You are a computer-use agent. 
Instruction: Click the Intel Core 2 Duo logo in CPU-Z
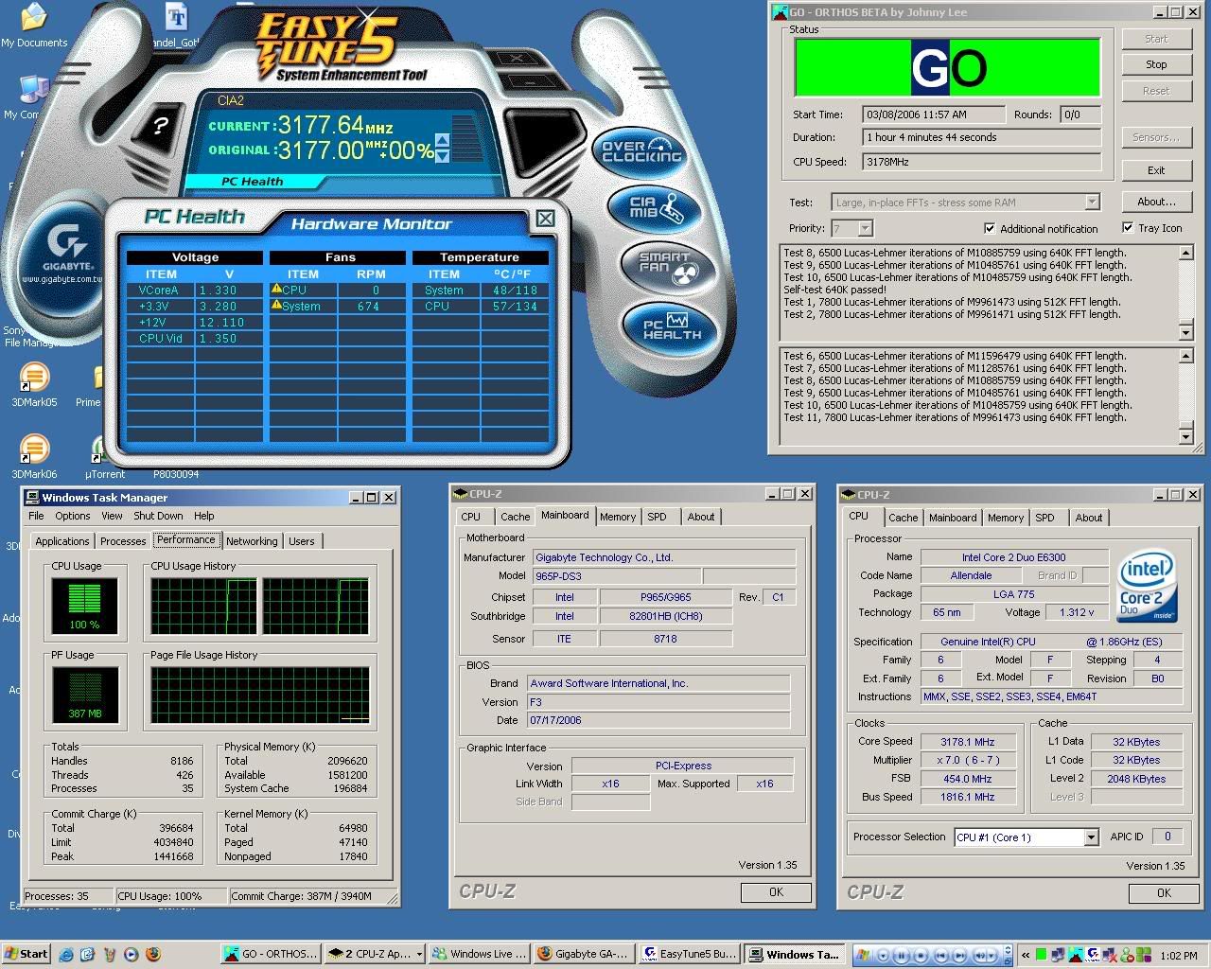1147,586
